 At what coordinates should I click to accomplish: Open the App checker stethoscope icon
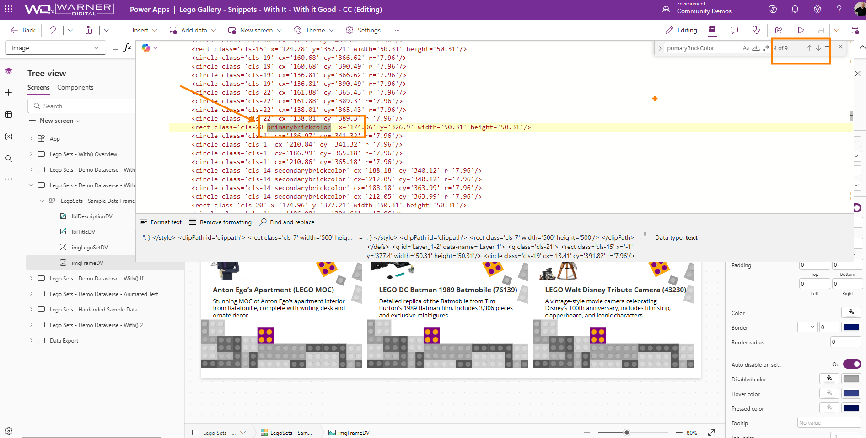point(756,30)
